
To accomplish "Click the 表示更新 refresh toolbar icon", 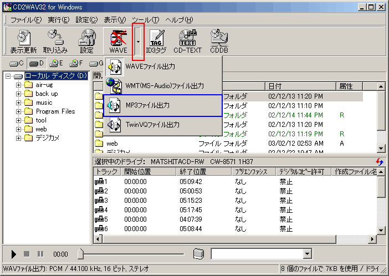I will [23, 42].
